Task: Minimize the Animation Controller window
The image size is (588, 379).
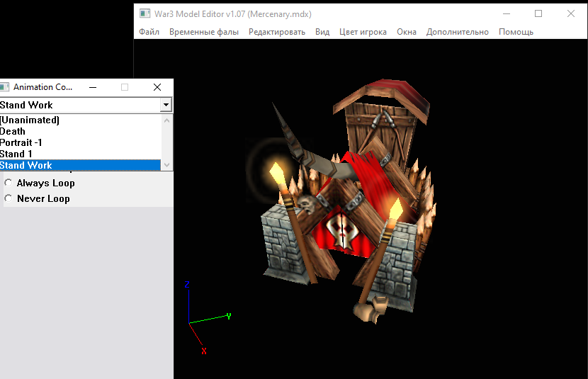Action: click(93, 87)
